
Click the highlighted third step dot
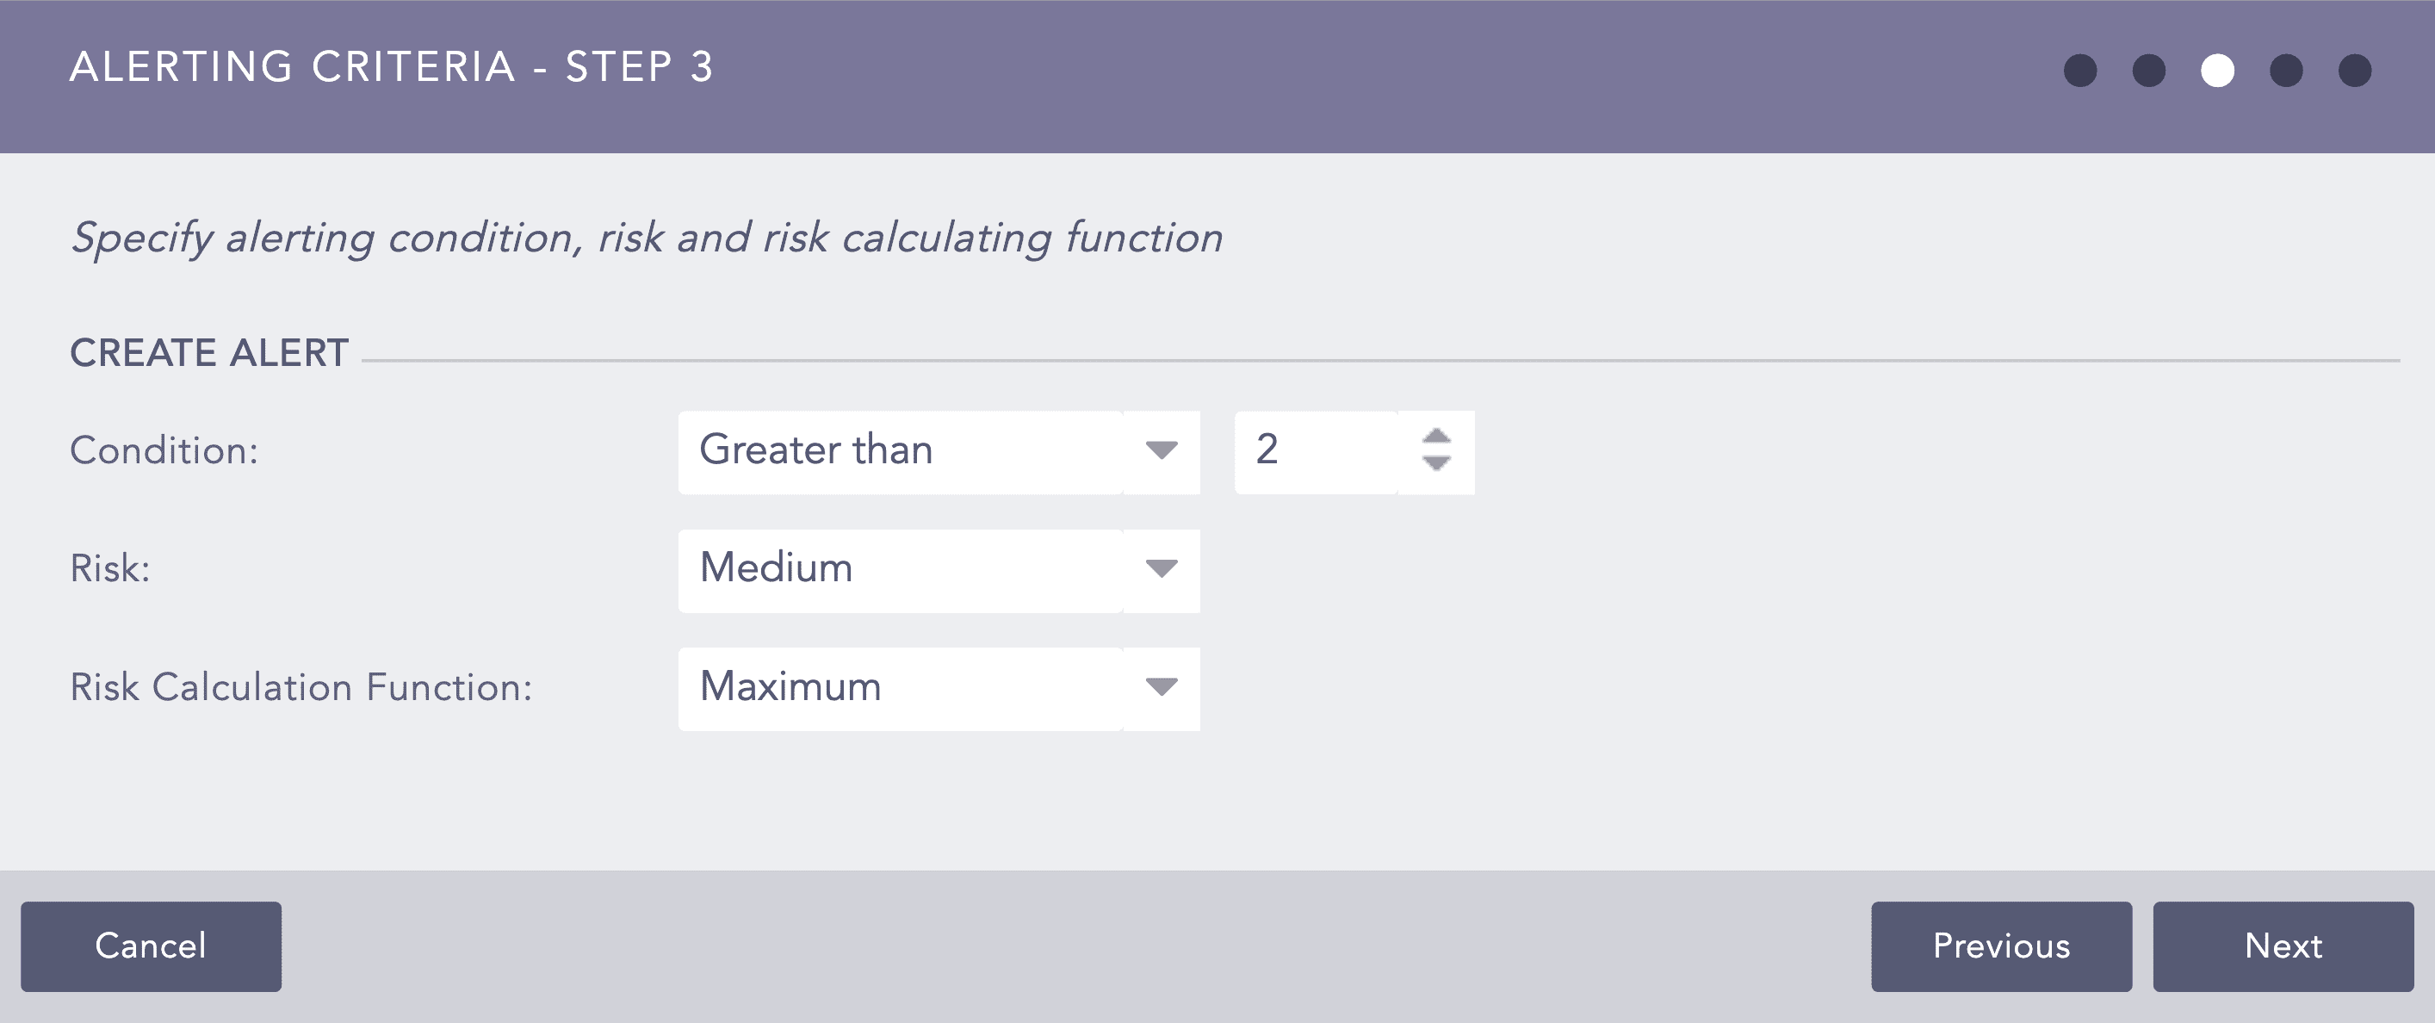click(2218, 71)
